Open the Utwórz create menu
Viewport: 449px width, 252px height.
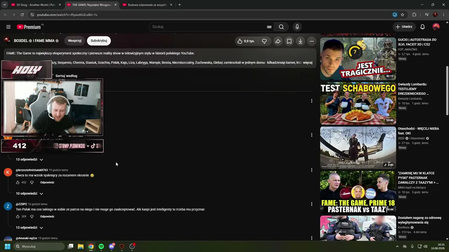click(404, 27)
